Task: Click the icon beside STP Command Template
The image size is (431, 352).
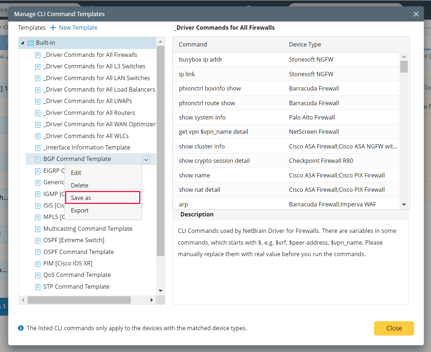Action: tap(38, 287)
